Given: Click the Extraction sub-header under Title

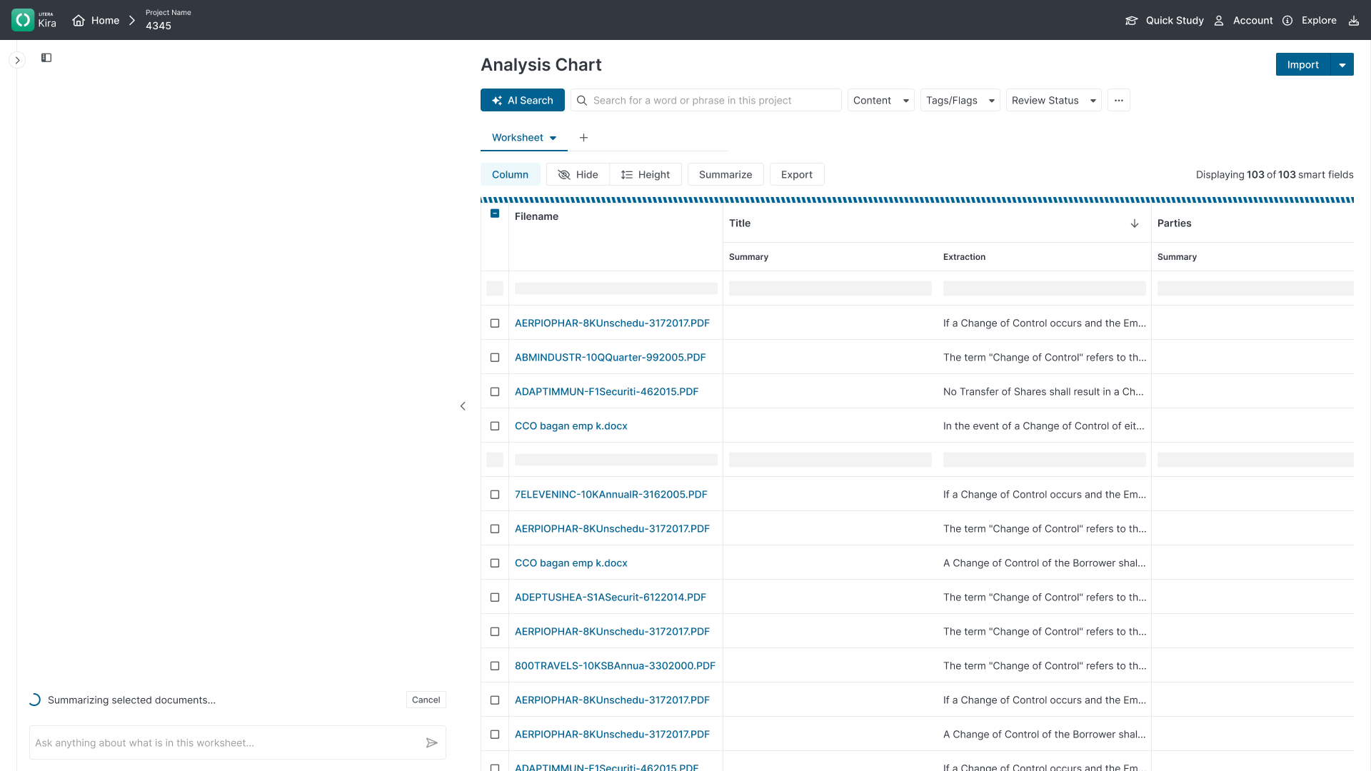Looking at the screenshot, I should coord(964,257).
